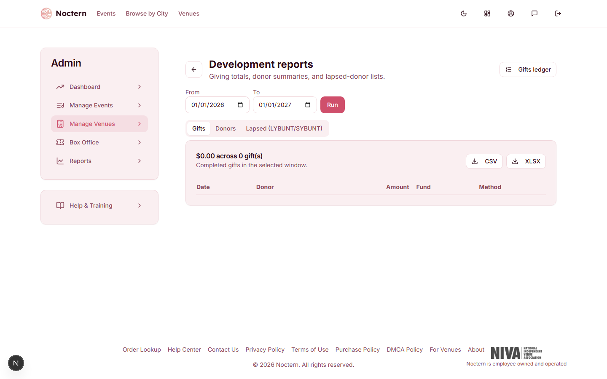Expand the Manage Events chevron
This screenshot has height=379, width=607.
(140, 105)
